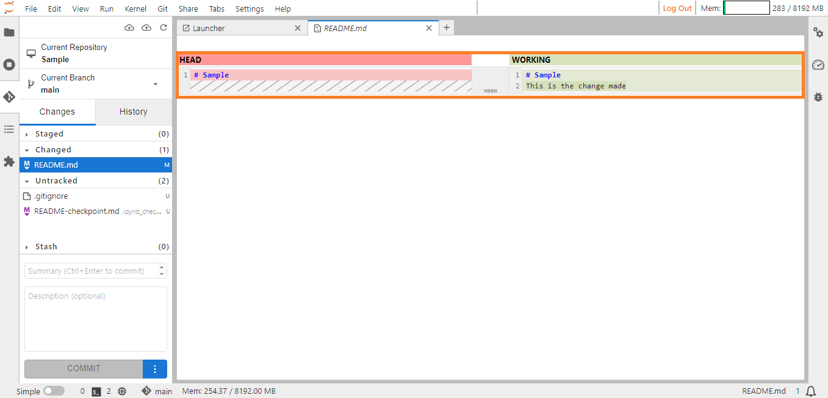Click the Git branch icon in status bar
Viewport: 828px width, 398px height.
coord(146,391)
